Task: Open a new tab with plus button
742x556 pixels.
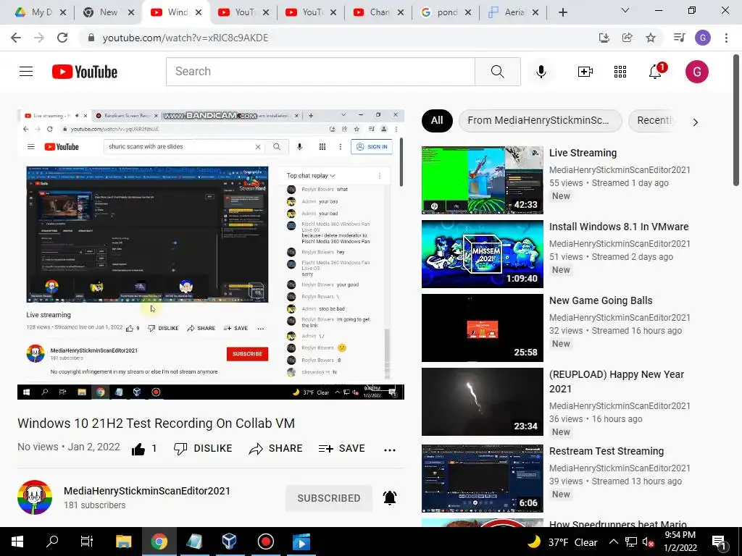Action: 562,12
